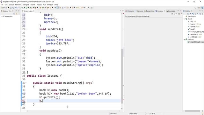Run the program with green Run icon

click(26, 8)
